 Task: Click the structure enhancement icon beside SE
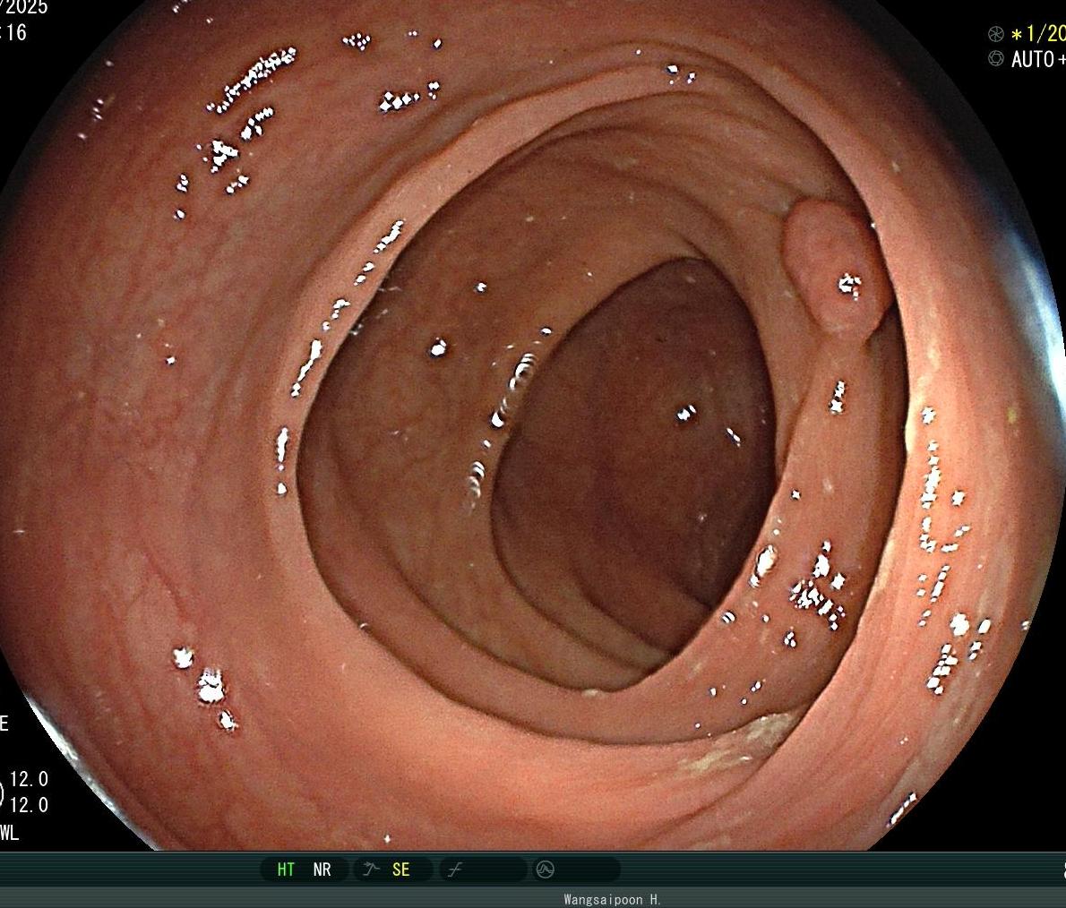point(371,869)
